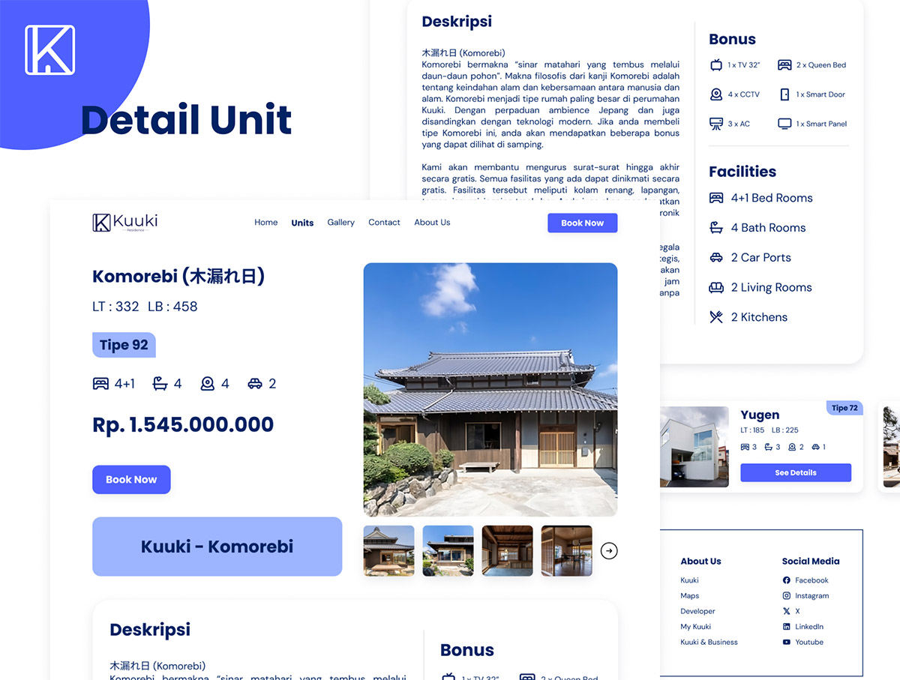Click the car icon in unit stats
The image size is (900, 680).
click(x=255, y=384)
